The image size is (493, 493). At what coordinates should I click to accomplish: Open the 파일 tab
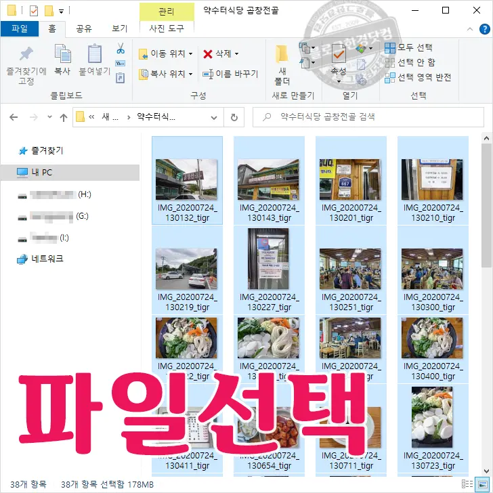pyautogui.click(x=20, y=28)
